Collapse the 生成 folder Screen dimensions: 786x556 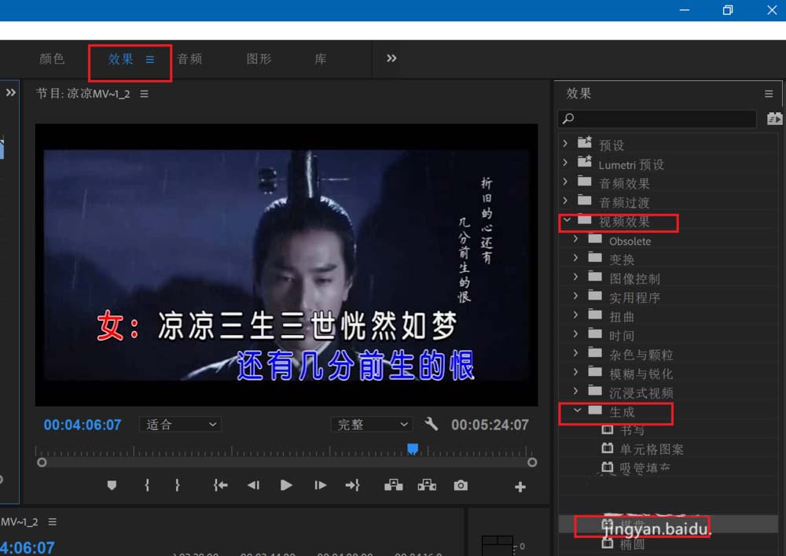578,410
